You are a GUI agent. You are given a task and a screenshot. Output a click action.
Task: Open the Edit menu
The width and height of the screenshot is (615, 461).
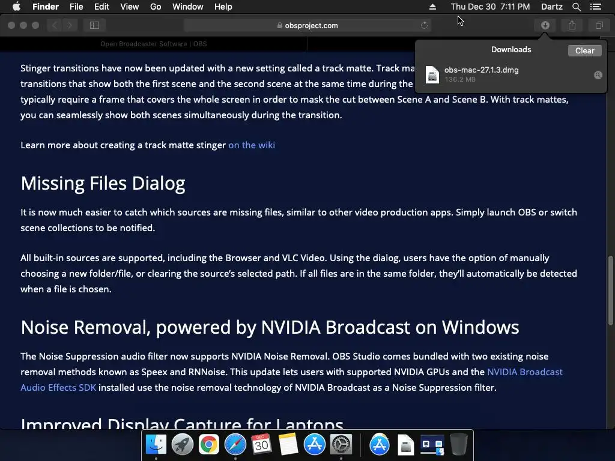coord(101,7)
